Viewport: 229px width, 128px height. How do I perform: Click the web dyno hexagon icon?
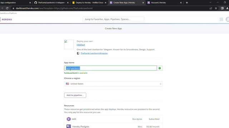[68, 119]
